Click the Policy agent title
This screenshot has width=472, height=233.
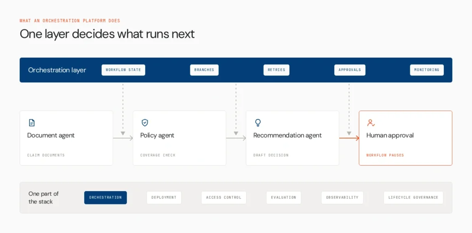(157, 135)
